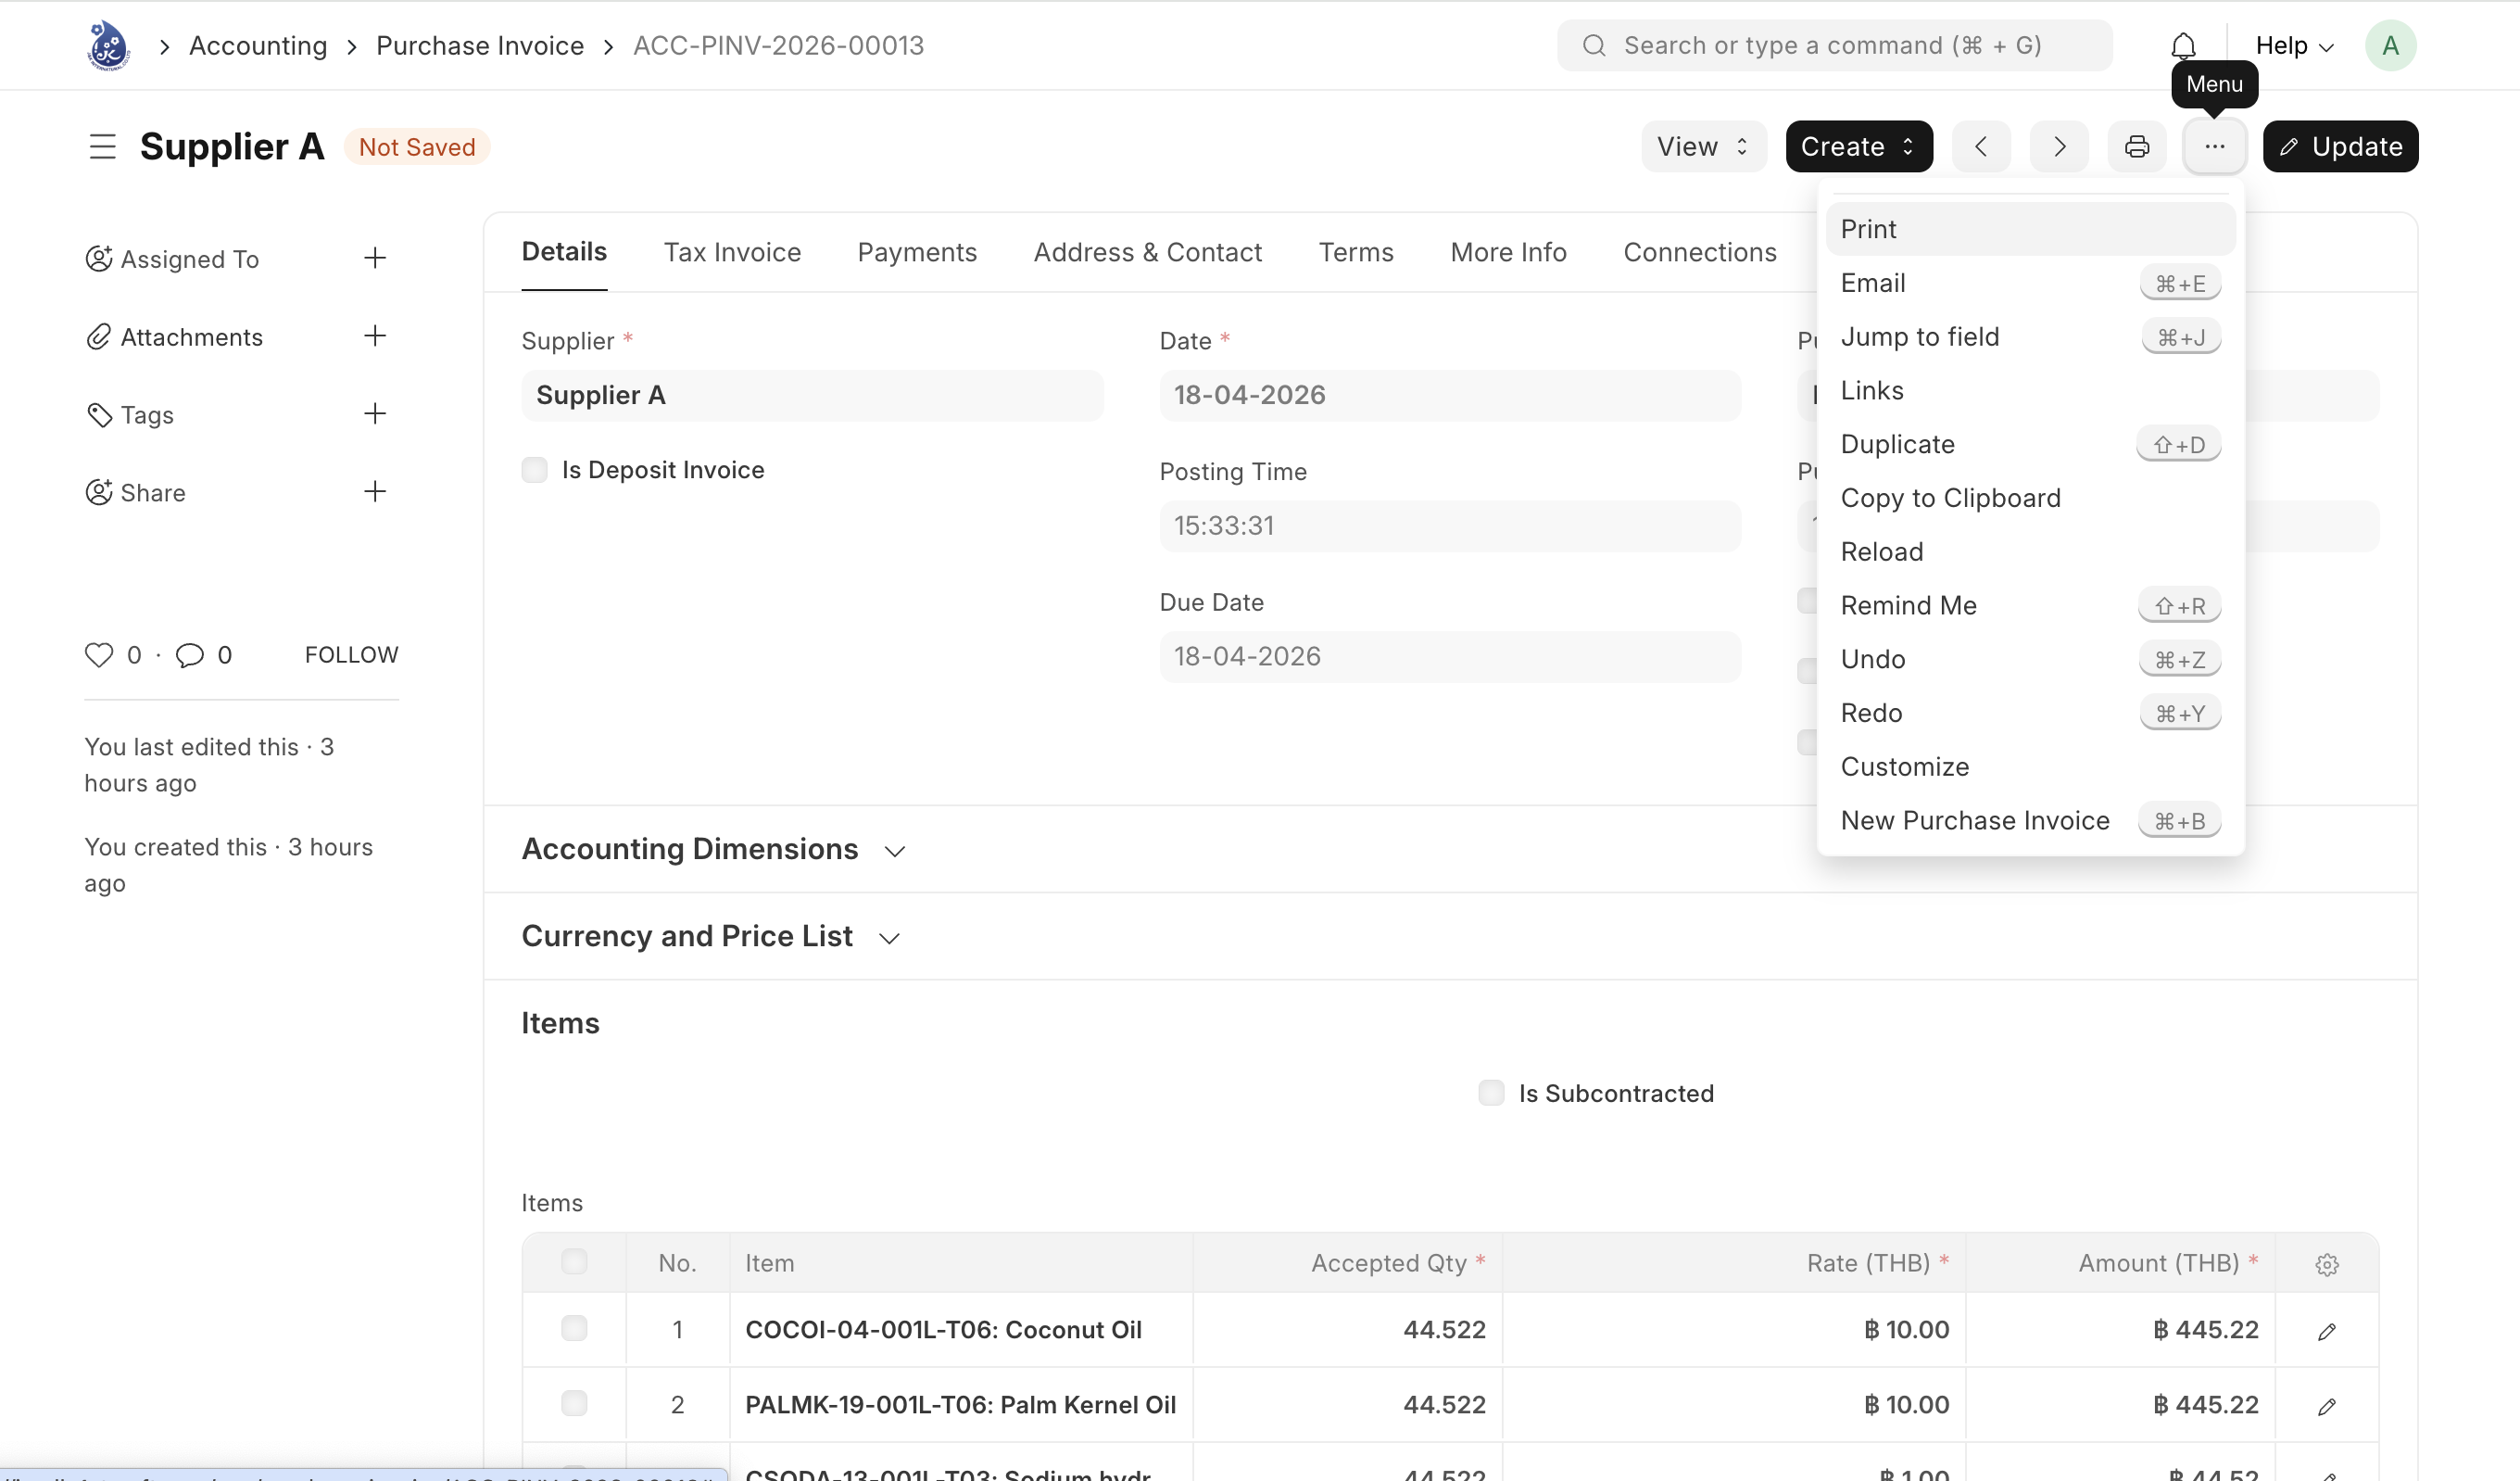Screen dimensions: 2520x1481
Task: Open the More Info tab
Action: coord(1508,252)
